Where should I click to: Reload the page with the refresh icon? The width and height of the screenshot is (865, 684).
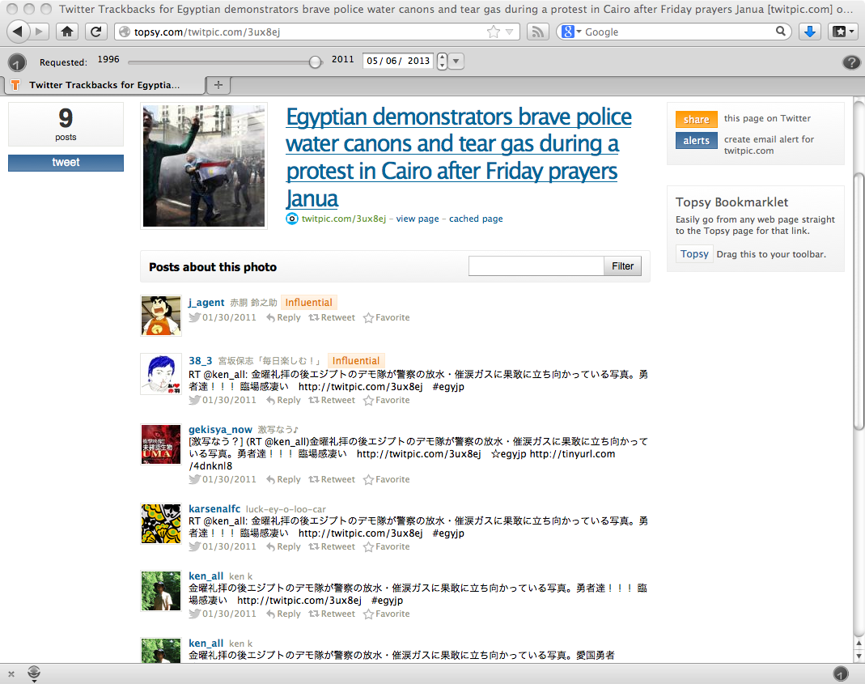coord(96,32)
